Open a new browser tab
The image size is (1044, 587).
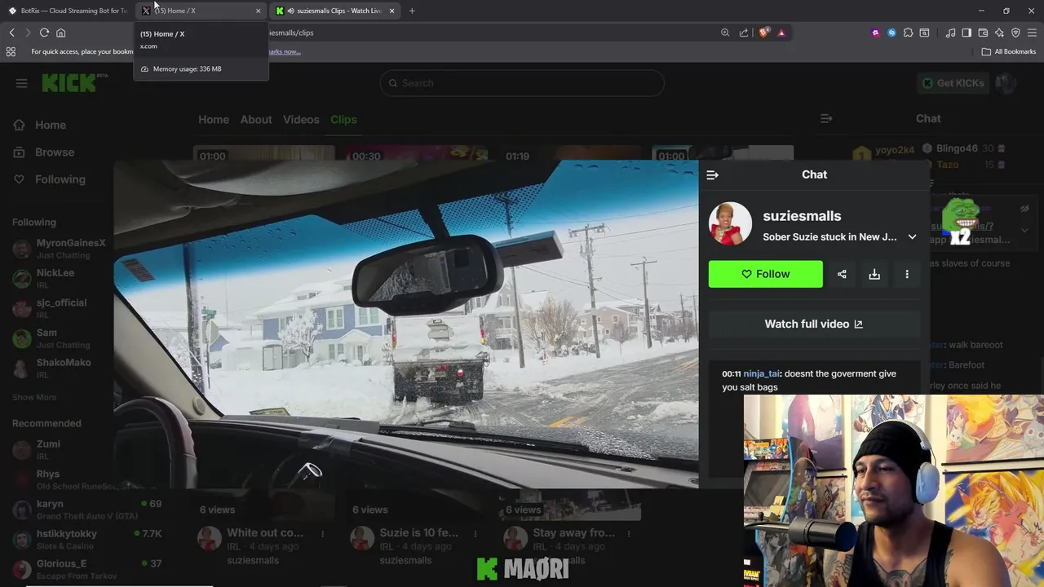(412, 11)
